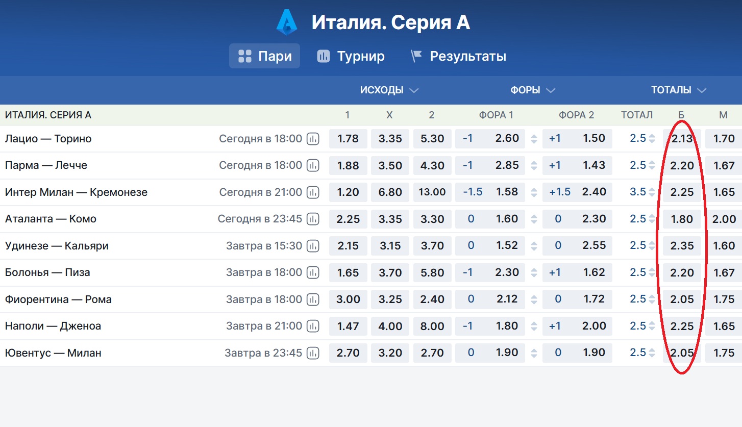The image size is (742, 427).
Task: Switch to the Турнир tab
Action: [351, 56]
